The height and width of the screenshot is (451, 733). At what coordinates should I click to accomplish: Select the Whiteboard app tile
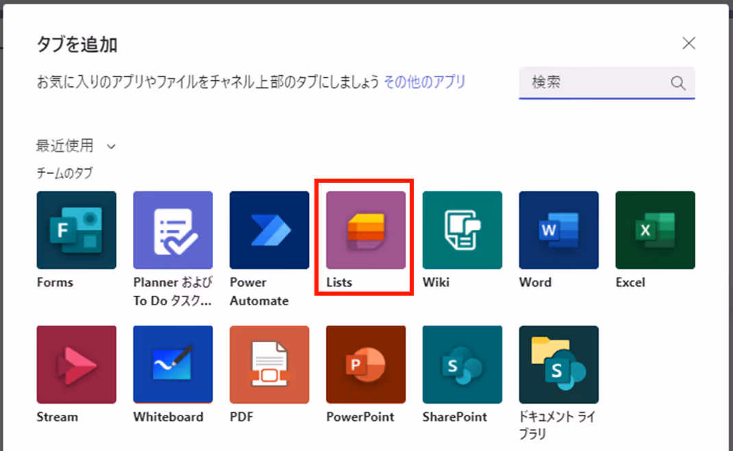click(x=173, y=365)
